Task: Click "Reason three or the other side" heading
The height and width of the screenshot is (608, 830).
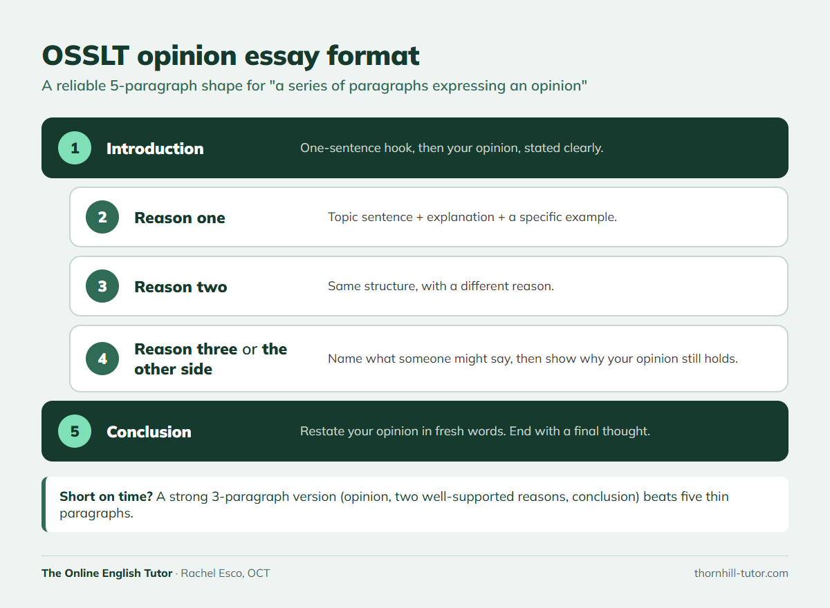Action: (211, 359)
